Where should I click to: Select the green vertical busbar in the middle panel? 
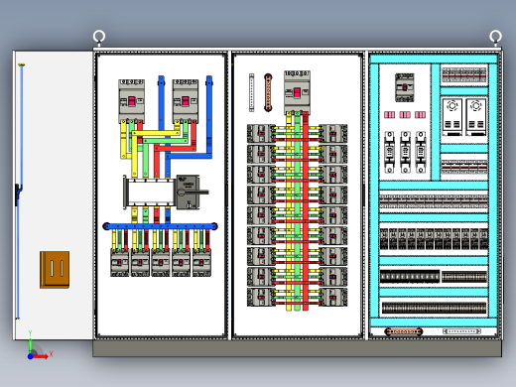pos(297,211)
